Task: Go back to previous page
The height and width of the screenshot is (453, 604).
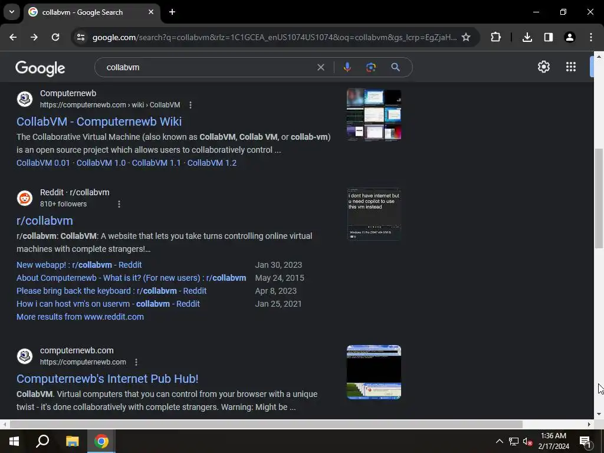Action: pos(13,37)
